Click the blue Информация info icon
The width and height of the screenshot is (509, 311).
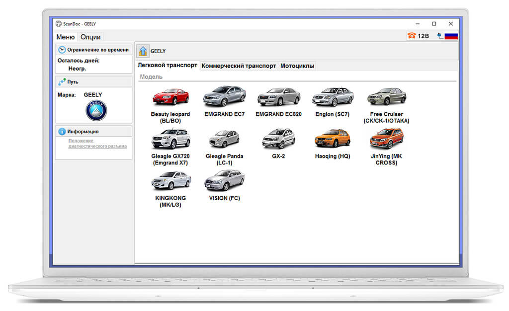[x=62, y=131]
